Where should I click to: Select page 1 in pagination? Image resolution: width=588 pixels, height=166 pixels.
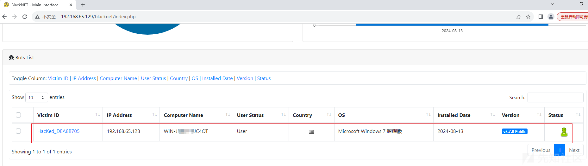[x=560, y=150]
